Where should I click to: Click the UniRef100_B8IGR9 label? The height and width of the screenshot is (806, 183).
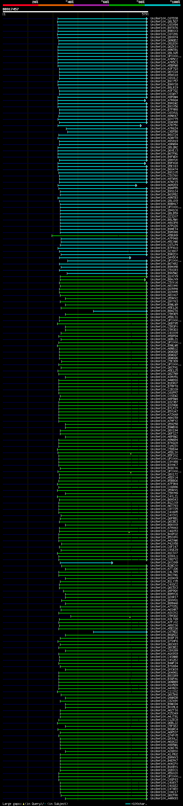(x=164, y=676)
